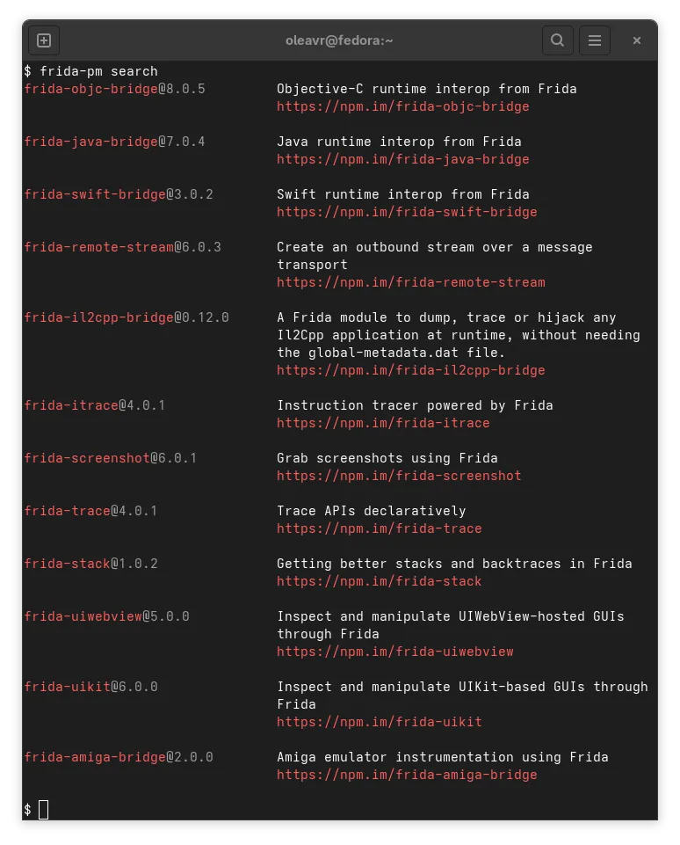Open the frida-remote-stream npm link
Screen dimensions: 680x845
click(410, 282)
